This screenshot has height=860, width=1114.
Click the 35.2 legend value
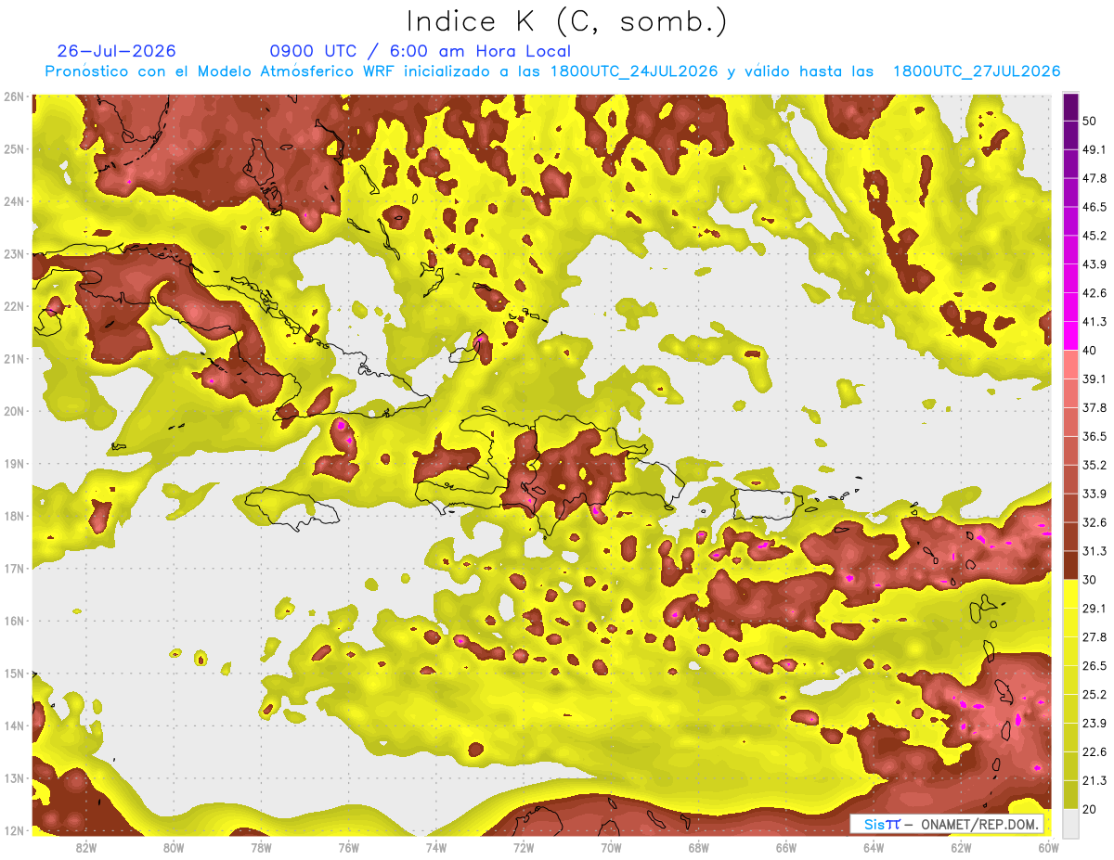(x=1094, y=465)
